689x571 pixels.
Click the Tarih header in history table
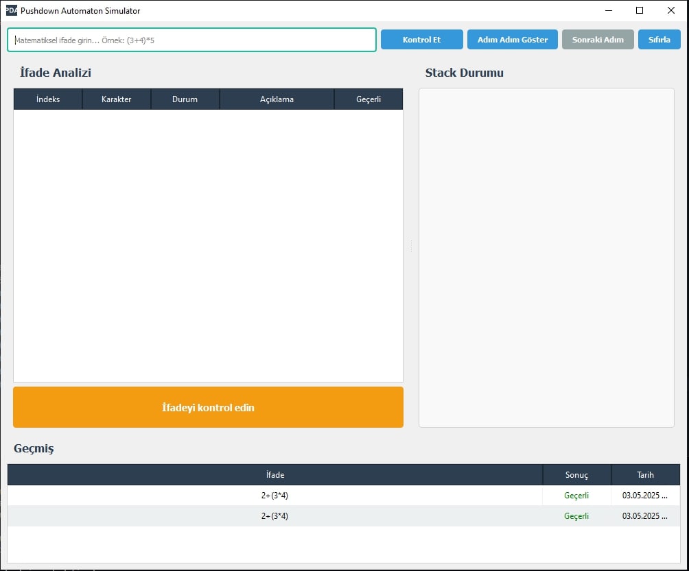point(645,475)
